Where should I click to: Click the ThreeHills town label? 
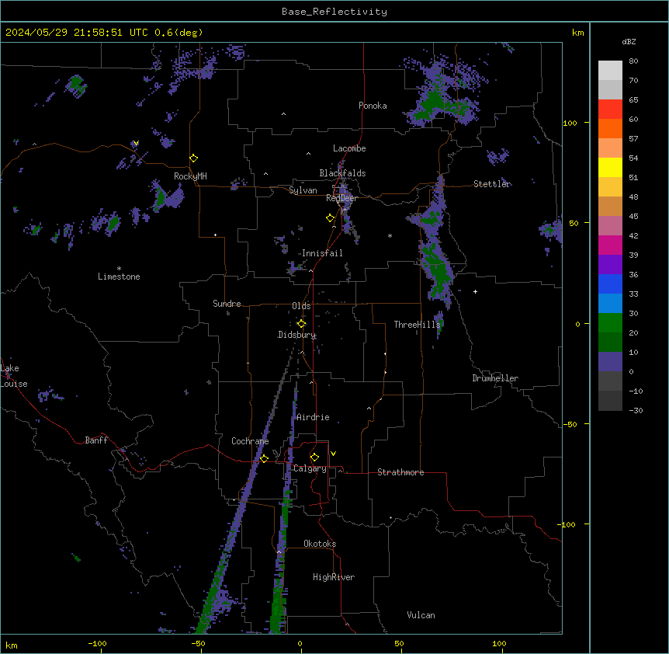point(417,325)
